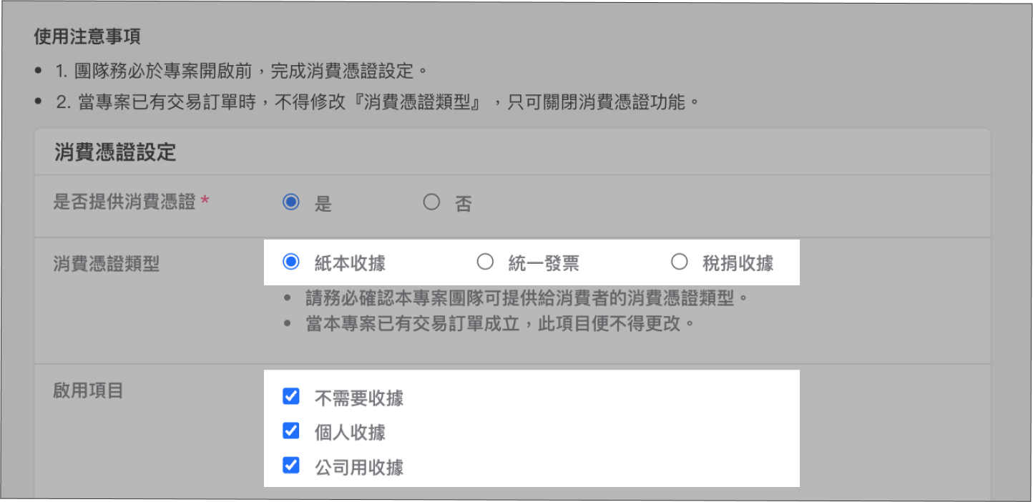The image size is (1033, 502).
Task: Choose the 稅捐收據 radio circle
Action: pyautogui.click(x=679, y=262)
